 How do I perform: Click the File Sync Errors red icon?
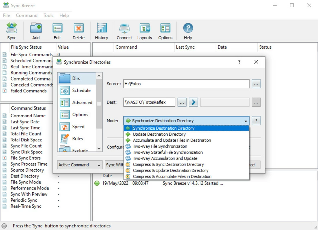point(4,158)
